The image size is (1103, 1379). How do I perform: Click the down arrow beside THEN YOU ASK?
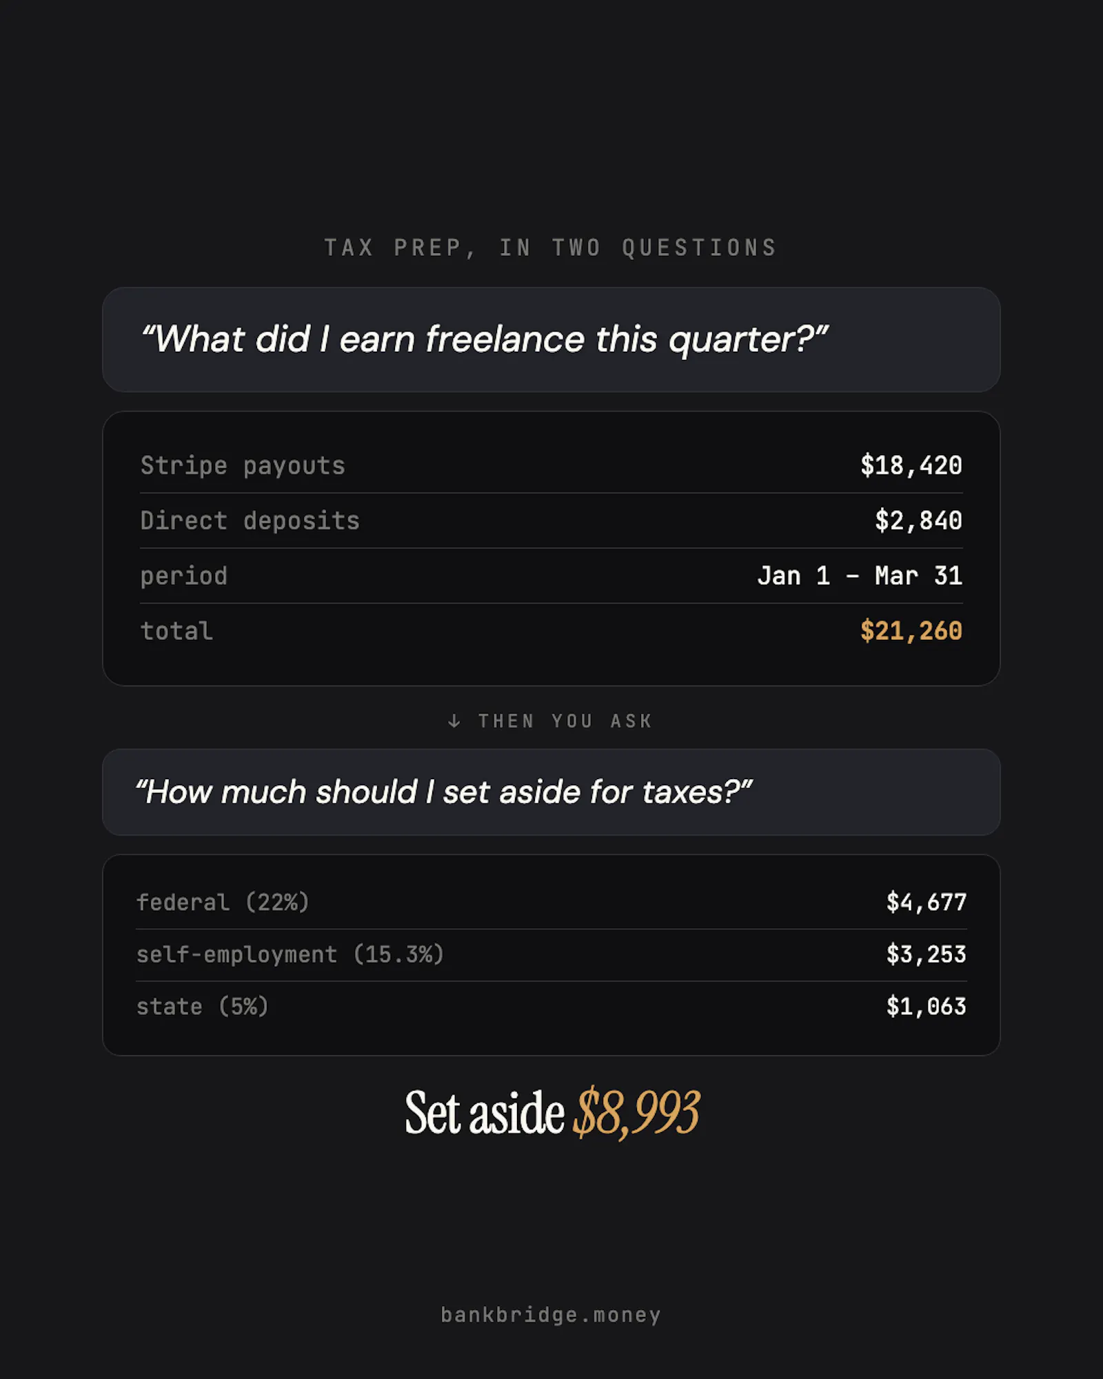[x=454, y=721]
